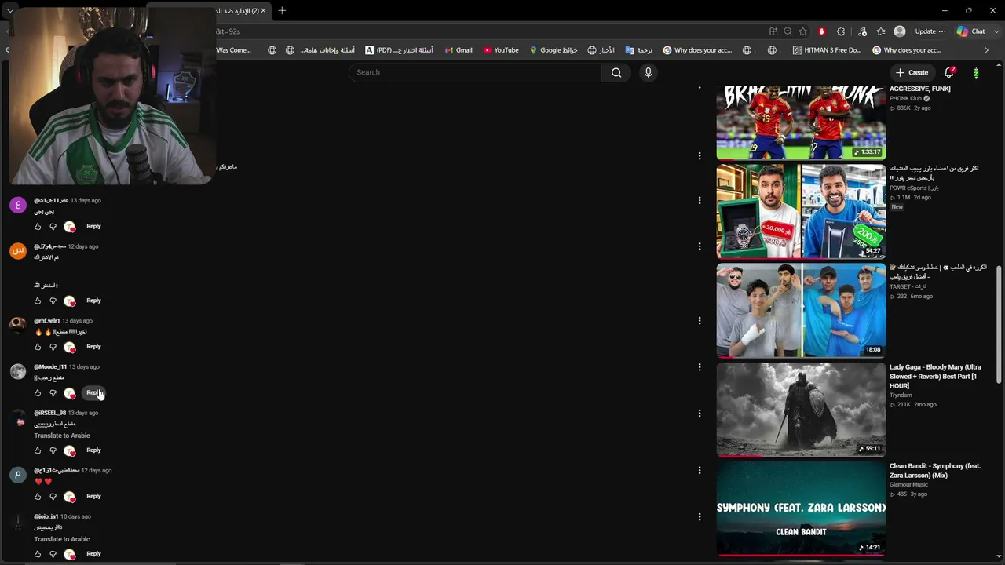Screen dimensions: 1005x565
Task: Like the comment by @Moode_i11
Action: coord(38,393)
